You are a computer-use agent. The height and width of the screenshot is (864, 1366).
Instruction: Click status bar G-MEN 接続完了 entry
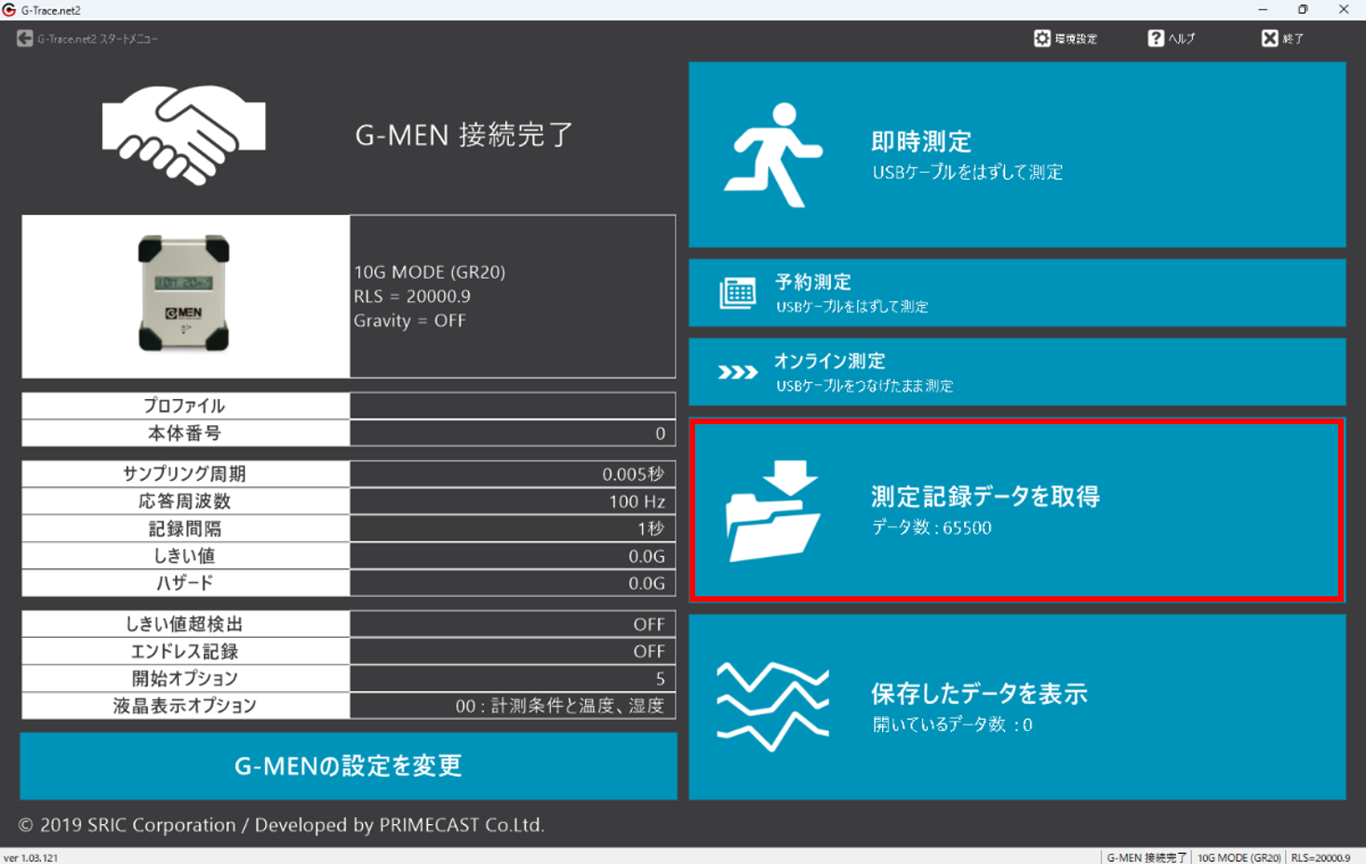[1146, 857]
